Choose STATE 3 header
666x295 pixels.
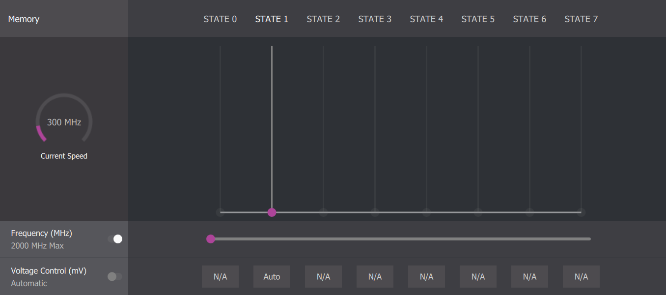pyautogui.click(x=375, y=19)
